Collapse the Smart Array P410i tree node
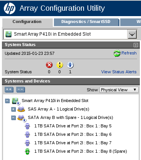 pos(7,101)
